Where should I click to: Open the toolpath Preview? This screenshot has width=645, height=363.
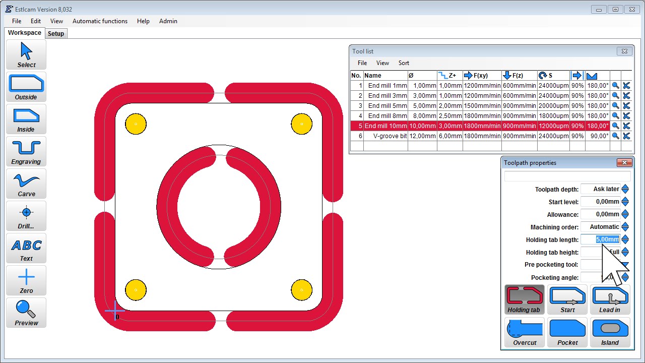(x=26, y=313)
